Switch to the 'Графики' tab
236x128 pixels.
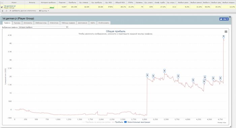(x=7, y=23)
